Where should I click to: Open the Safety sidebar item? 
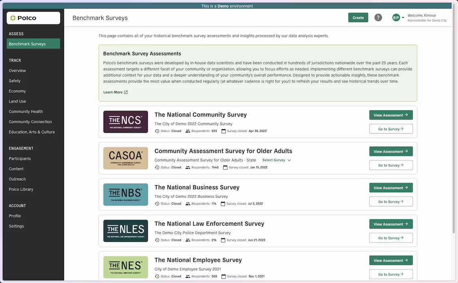[x=15, y=81]
